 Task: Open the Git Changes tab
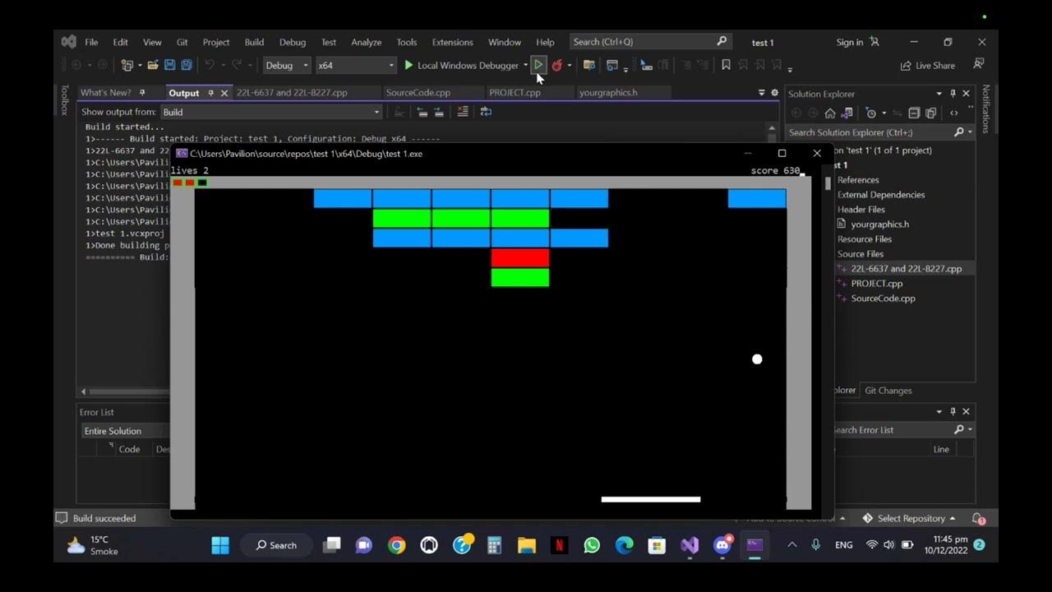click(x=888, y=391)
